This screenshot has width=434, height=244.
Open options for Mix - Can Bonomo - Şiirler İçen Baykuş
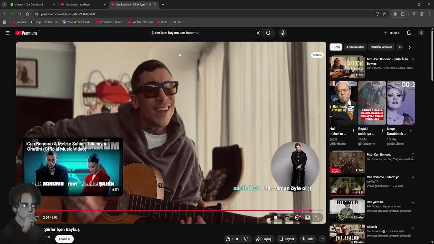point(413,60)
